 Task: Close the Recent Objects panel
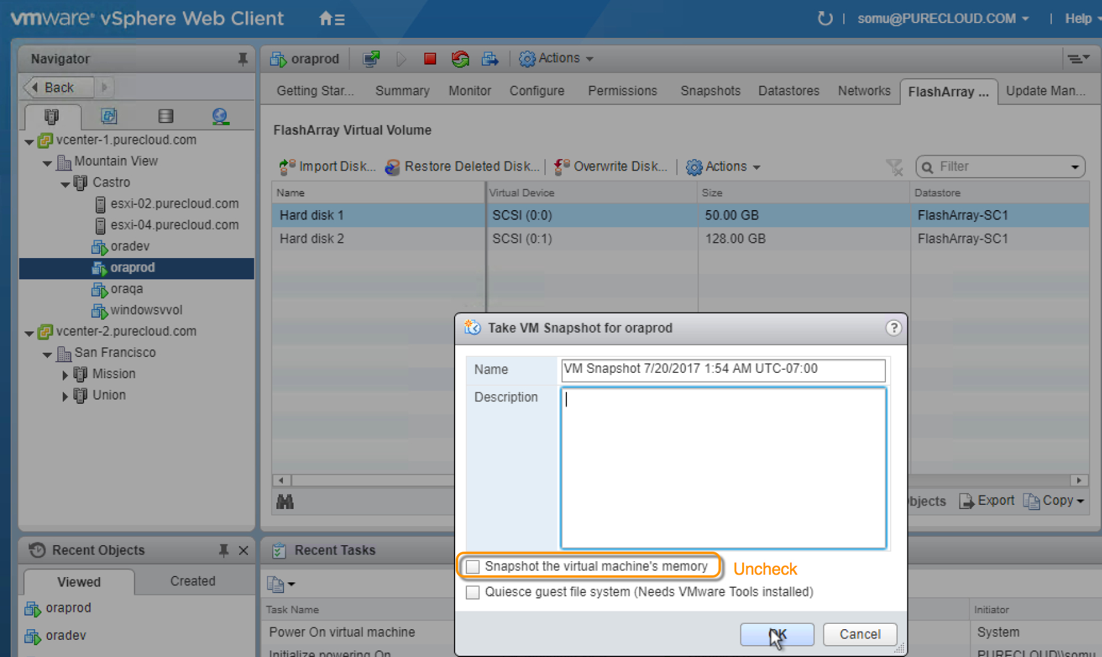[243, 550]
